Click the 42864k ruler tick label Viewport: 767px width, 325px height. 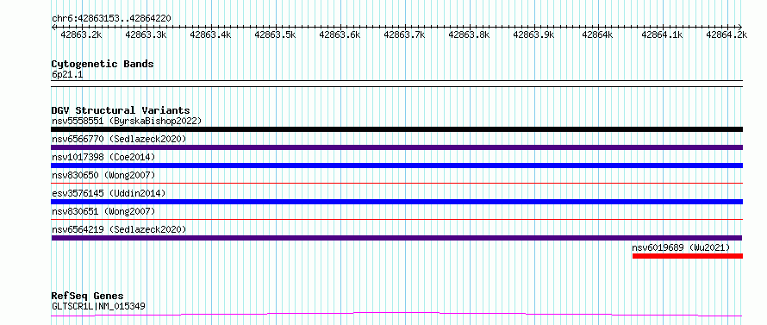pos(598,34)
